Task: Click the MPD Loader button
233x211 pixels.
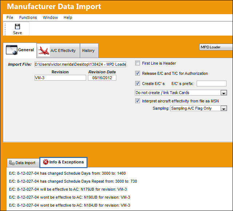Action: [x=216, y=47]
